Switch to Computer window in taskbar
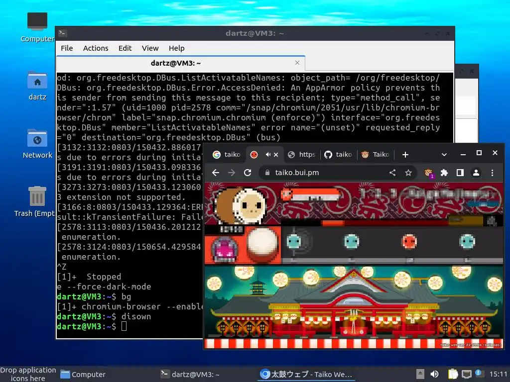510x382 pixels. (83, 375)
